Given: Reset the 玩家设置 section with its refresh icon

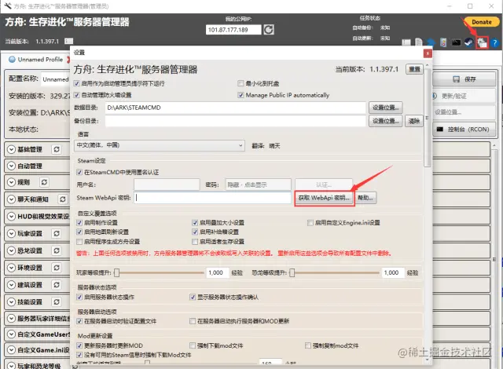Looking at the screenshot, I should pos(57,233).
